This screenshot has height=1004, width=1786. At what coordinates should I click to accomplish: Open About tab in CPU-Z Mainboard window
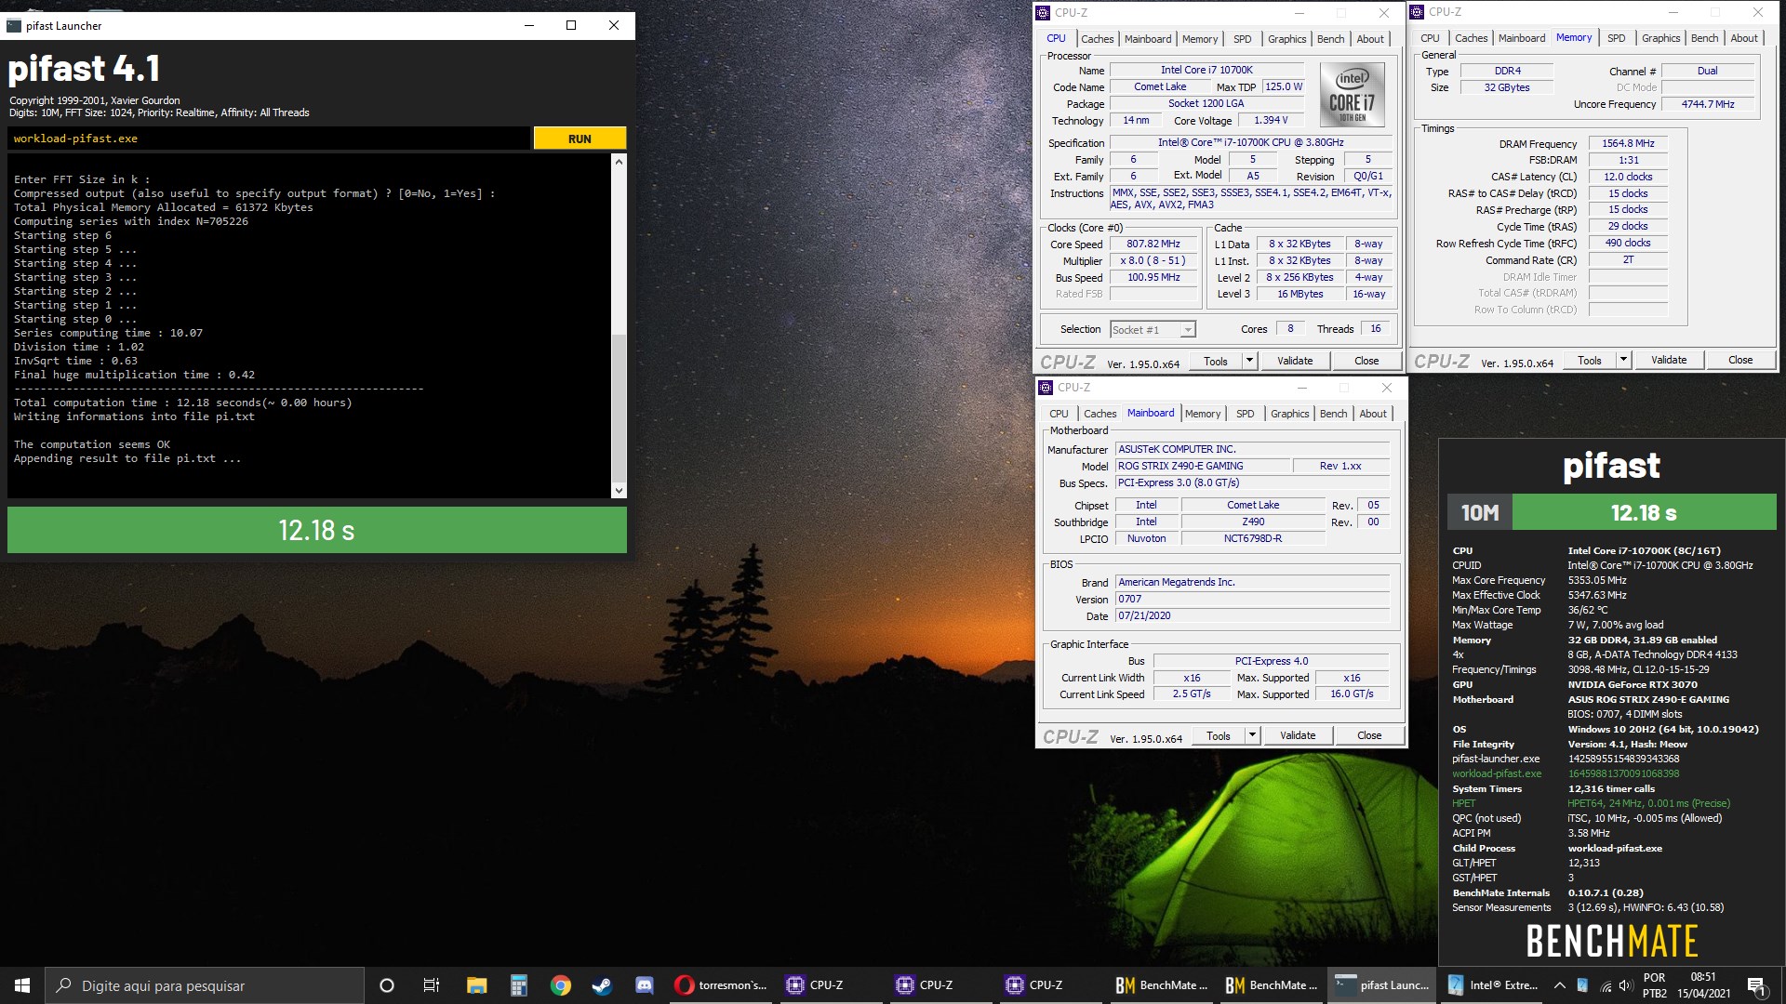click(x=1373, y=414)
